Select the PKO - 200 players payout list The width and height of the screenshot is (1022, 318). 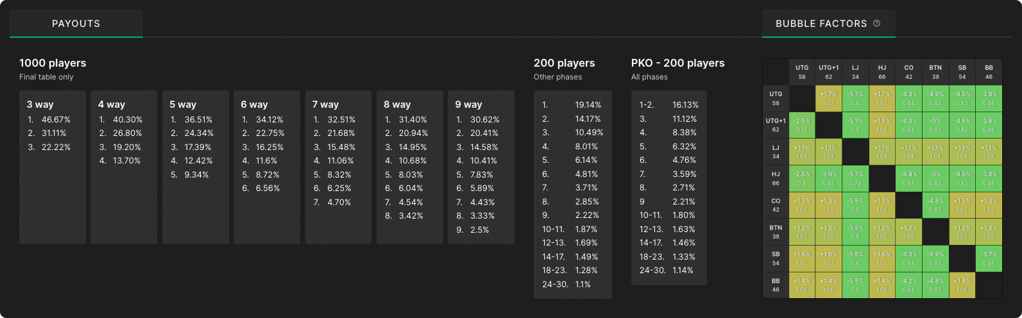click(669, 188)
